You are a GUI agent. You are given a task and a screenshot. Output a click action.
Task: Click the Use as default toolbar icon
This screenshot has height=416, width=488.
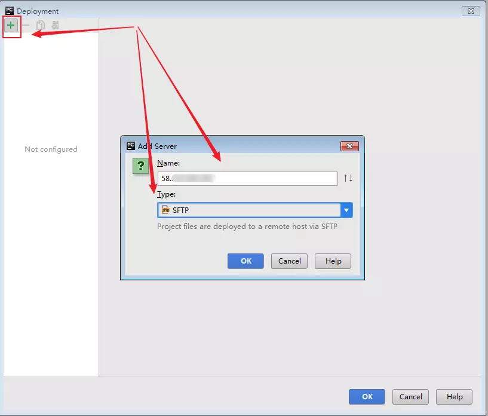tap(55, 25)
